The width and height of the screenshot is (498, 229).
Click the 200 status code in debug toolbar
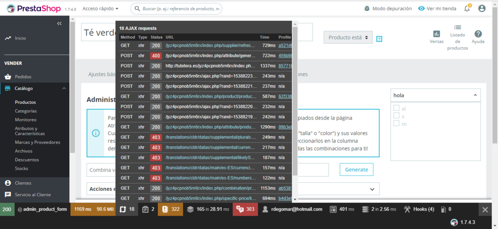click(x=7, y=209)
